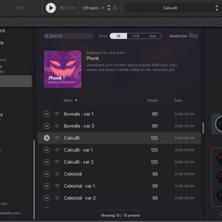The width and height of the screenshot is (222, 222).
Task: Click the tempo lock icon
Action: click(115, 8)
